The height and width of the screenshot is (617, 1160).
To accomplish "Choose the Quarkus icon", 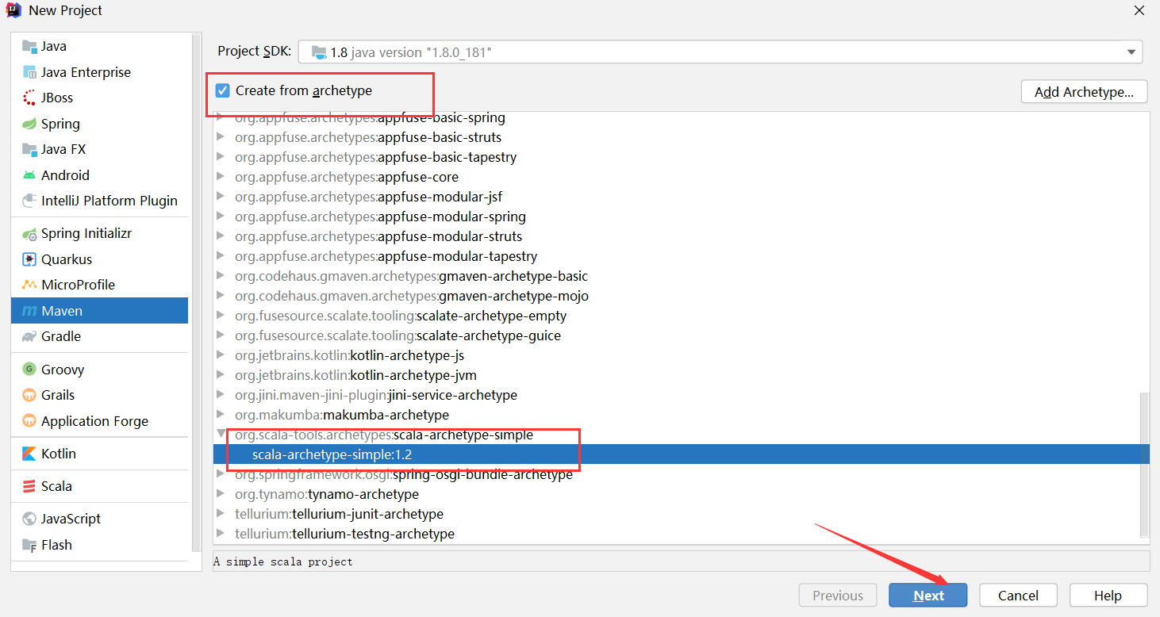I will point(29,259).
